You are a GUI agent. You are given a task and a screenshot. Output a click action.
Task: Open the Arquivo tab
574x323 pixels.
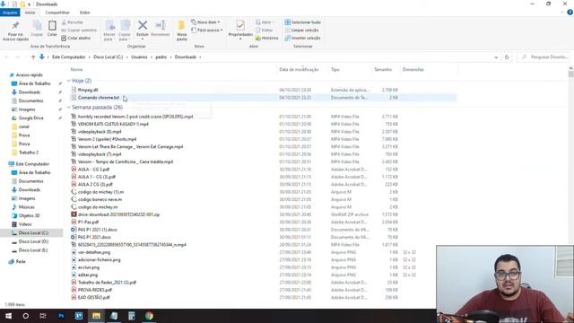click(10, 13)
